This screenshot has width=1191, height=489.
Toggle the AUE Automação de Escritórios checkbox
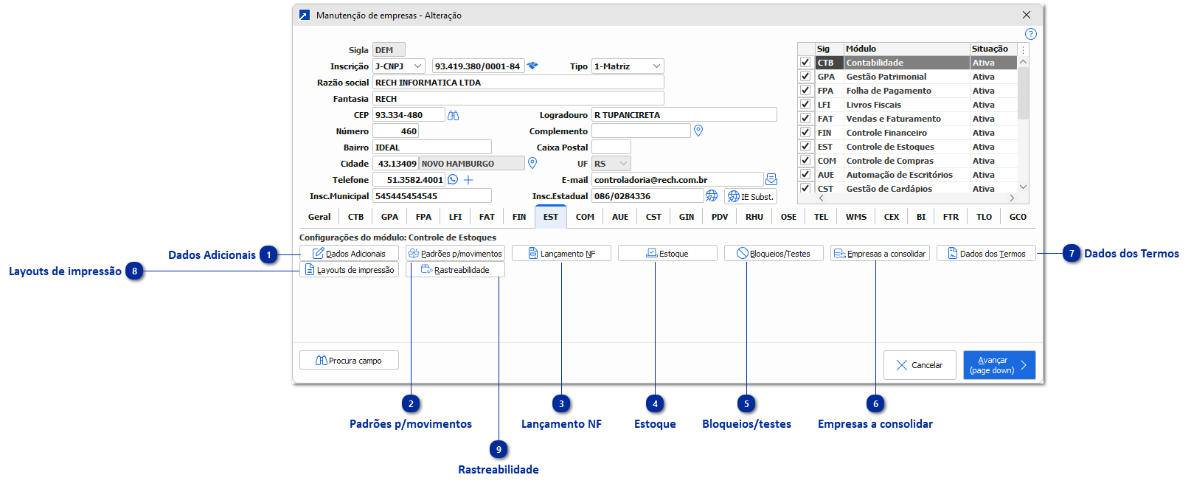point(805,175)
